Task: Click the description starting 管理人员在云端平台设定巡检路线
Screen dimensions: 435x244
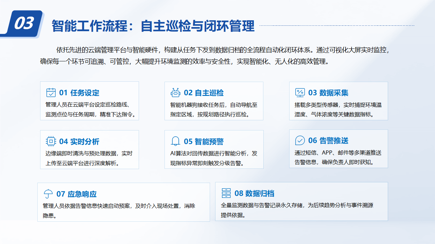Action: tap(91, 109)
